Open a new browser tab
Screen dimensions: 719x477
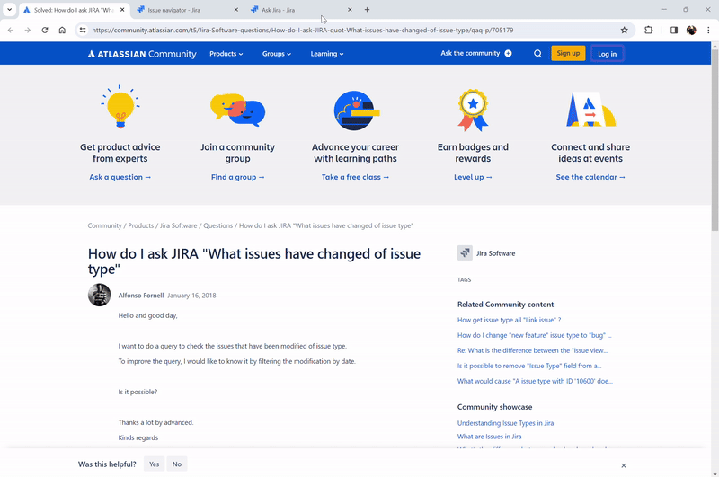click(x=367, y=10)
